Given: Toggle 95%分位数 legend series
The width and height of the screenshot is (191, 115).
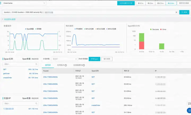Looking at the screenshot, I should click(100, 29).
